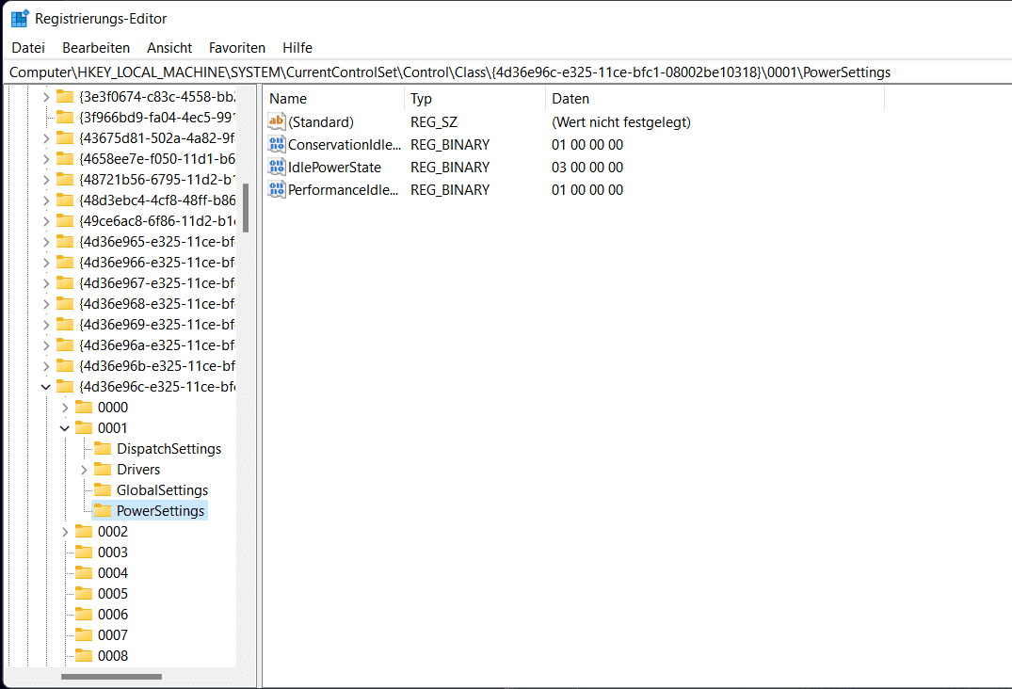This screenshot has height=689, width=1012.
Task: Open the Hilfe menu
Action: click(297, 47)
